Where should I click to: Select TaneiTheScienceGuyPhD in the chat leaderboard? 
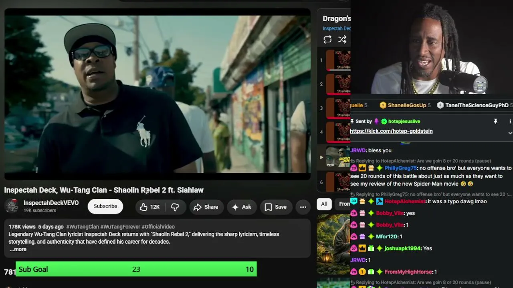[x=477, y=105]
